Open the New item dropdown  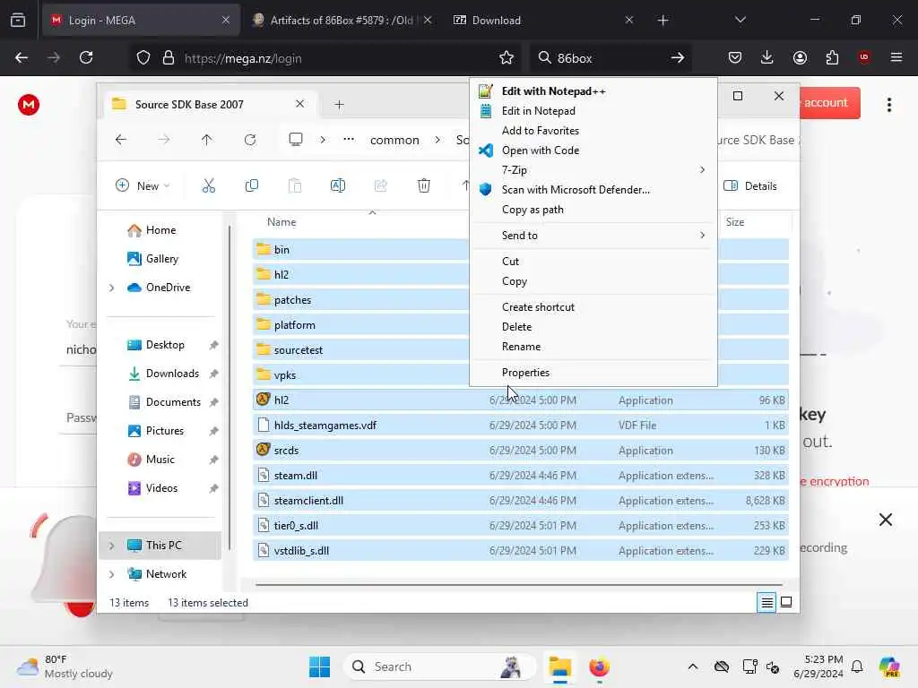pos(143,186)
